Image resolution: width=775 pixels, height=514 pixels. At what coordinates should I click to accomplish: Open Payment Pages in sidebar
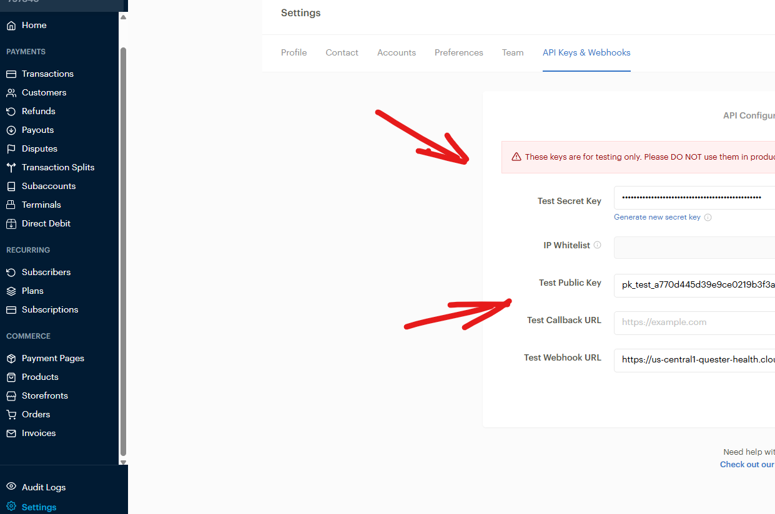pos(52,358)
